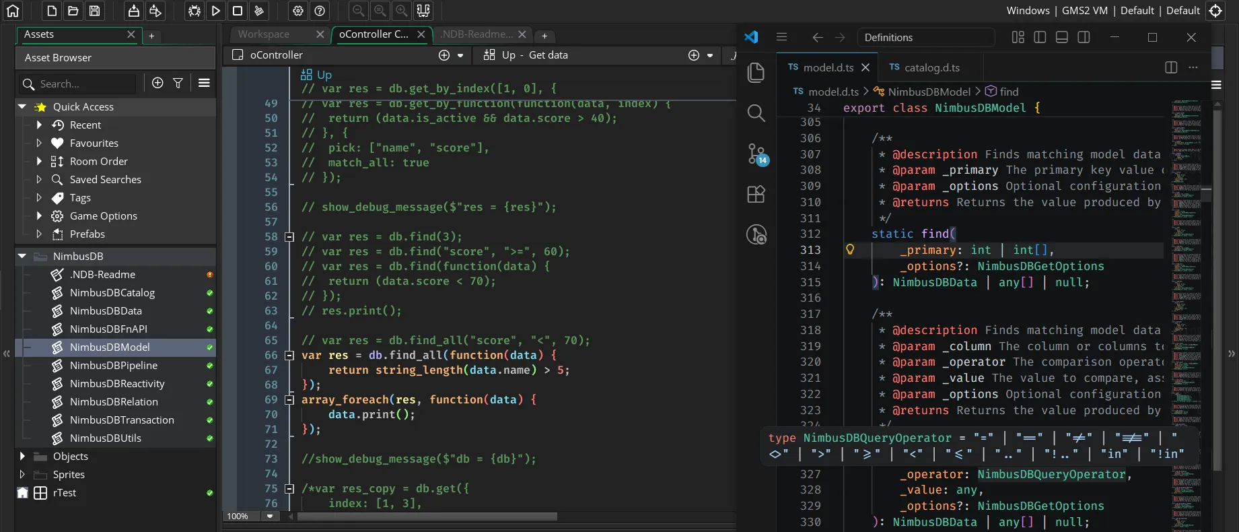Reset zoom with the middle magnifier icon
Image resolution: width=1239 pixels, height=532 pixels.
click(x=380, y=11)
